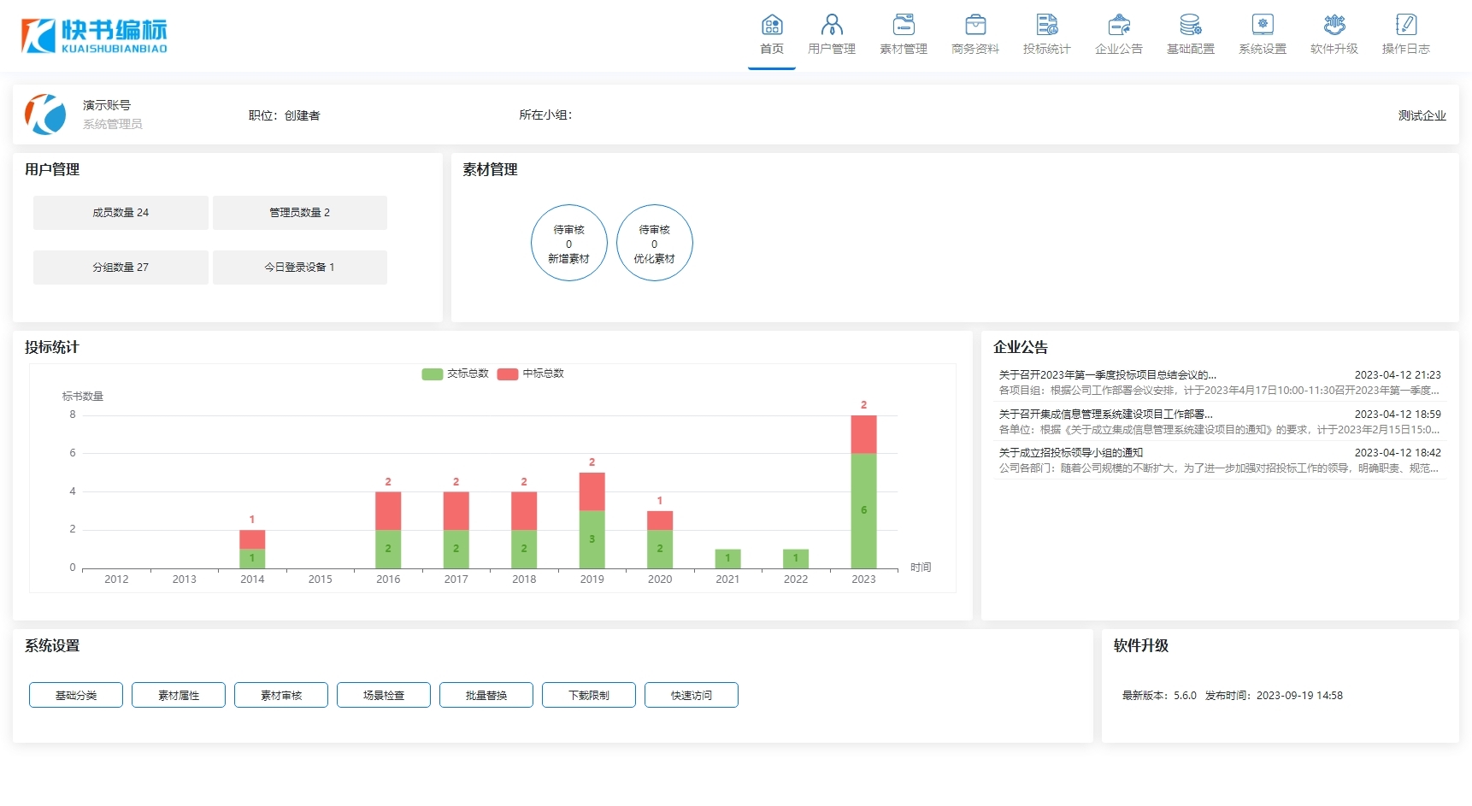Screen dimensions: 1472x806
Task: Click the 批量替换 button
Action: coord(486,695)
